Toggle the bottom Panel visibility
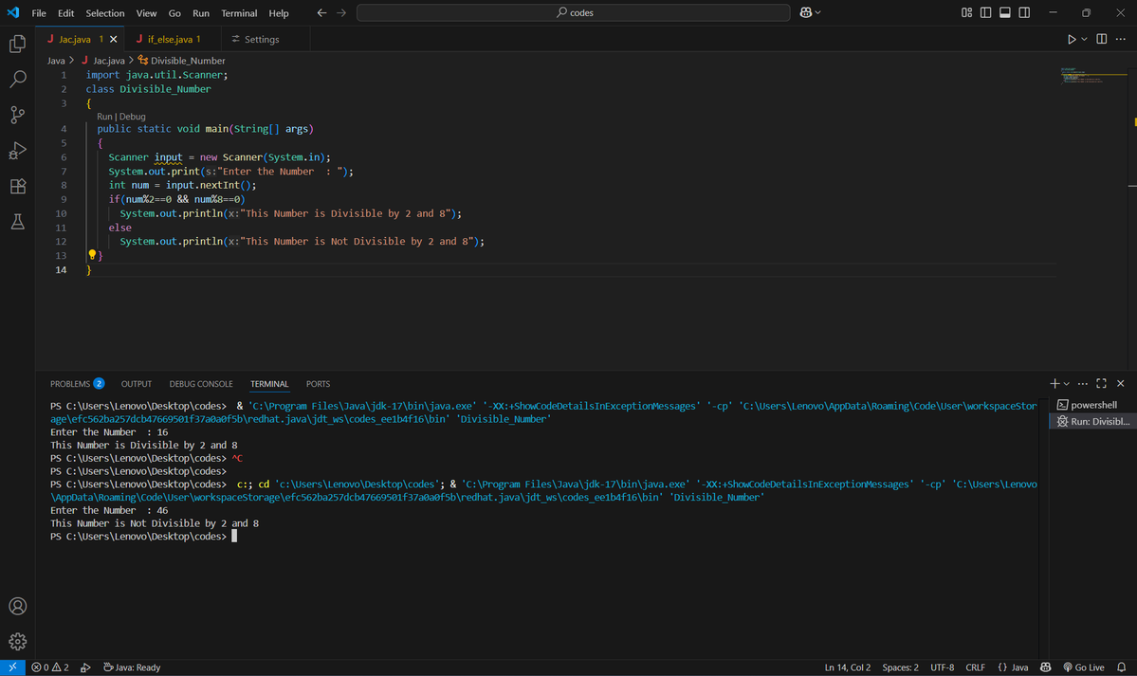 tap(1005, 12)
